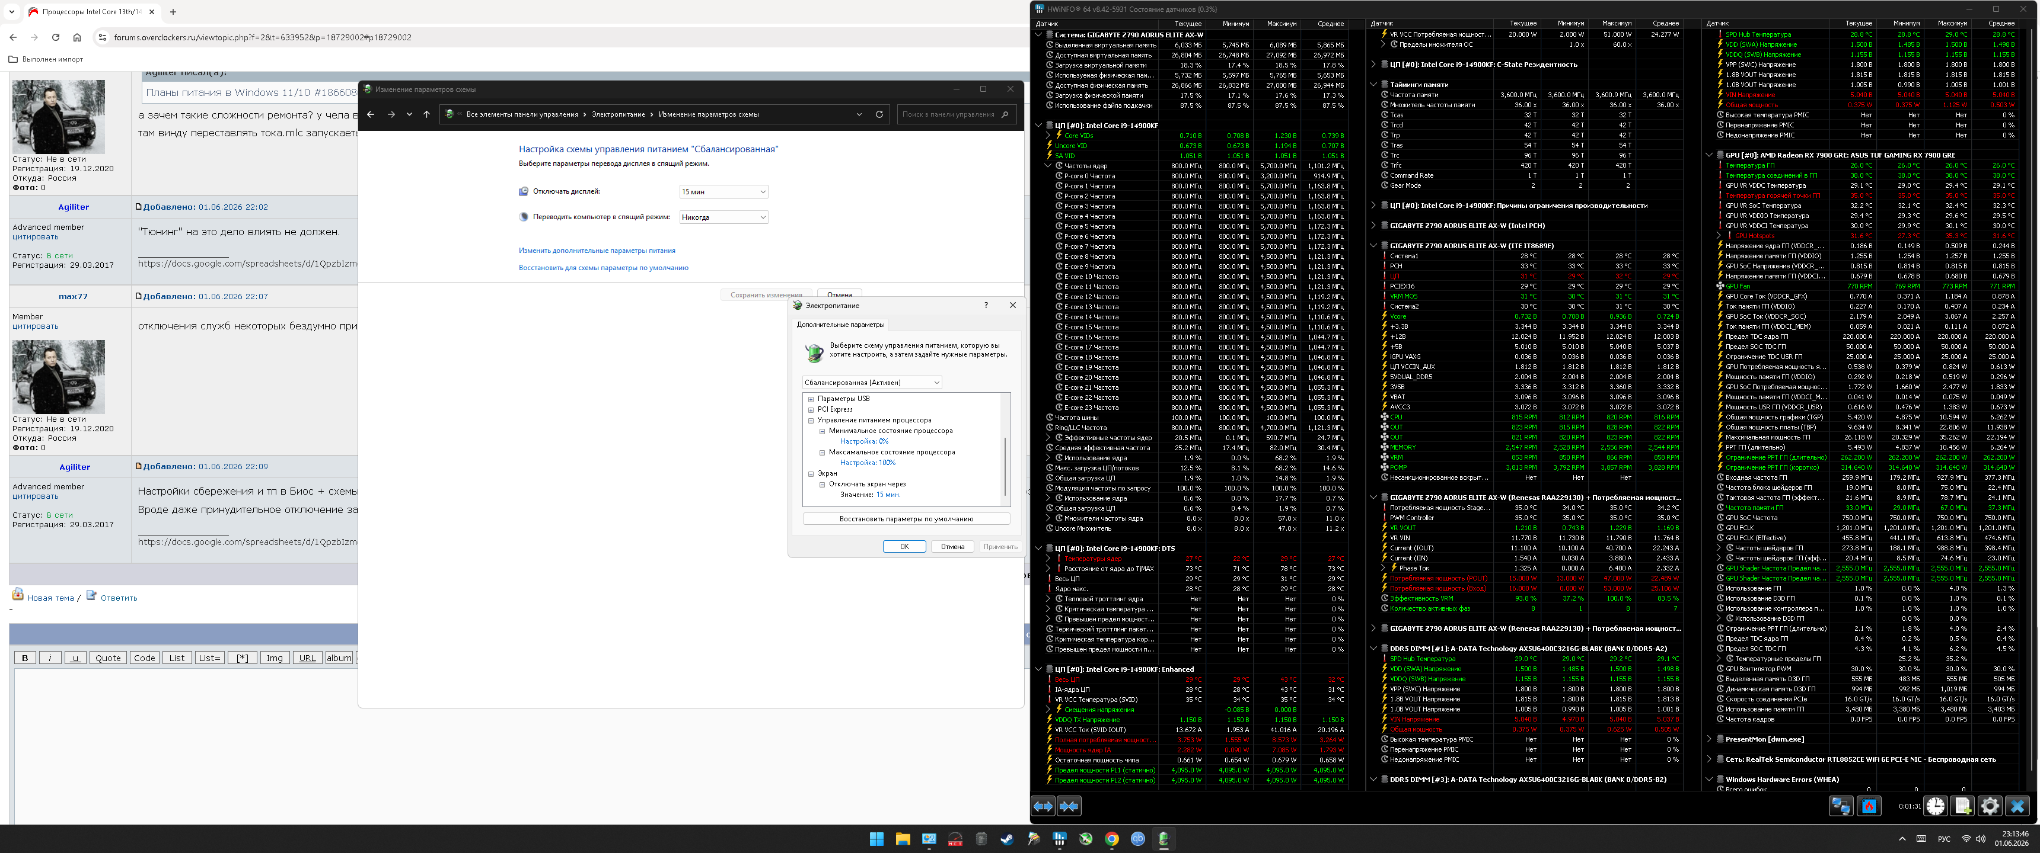Open File Explorer from taskbar
Viewport: 2040px width, 853px height.
point(903,839)
